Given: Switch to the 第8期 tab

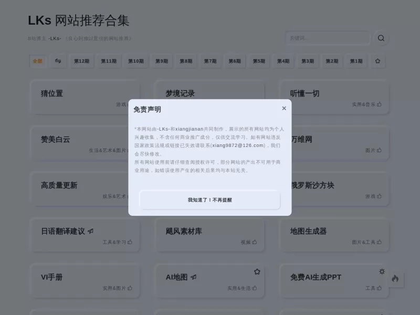Looking at the screenshot, I should 186,61.
